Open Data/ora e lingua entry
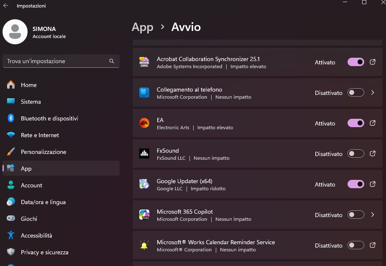 tap(61, 202)
